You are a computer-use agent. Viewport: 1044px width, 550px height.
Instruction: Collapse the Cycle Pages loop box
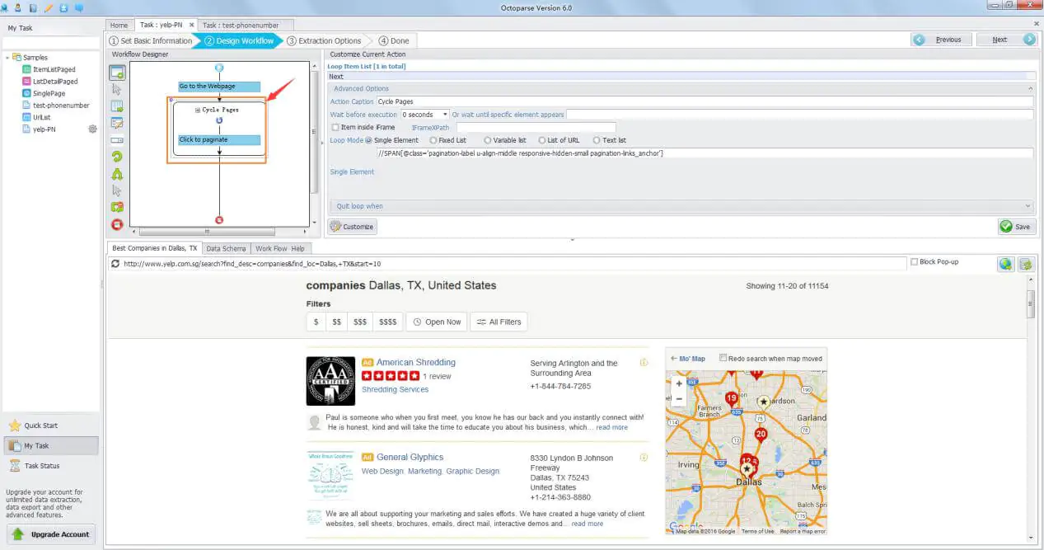[x=198, y=110]
